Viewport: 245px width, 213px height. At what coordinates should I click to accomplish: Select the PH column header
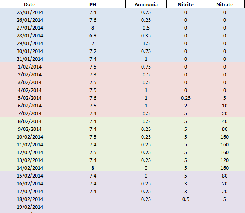(x=93, y=4)
